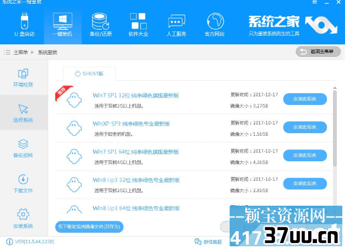Click 适用于较老的机型 description
Viewport: 345px width, 249px height.
point(114,134)
